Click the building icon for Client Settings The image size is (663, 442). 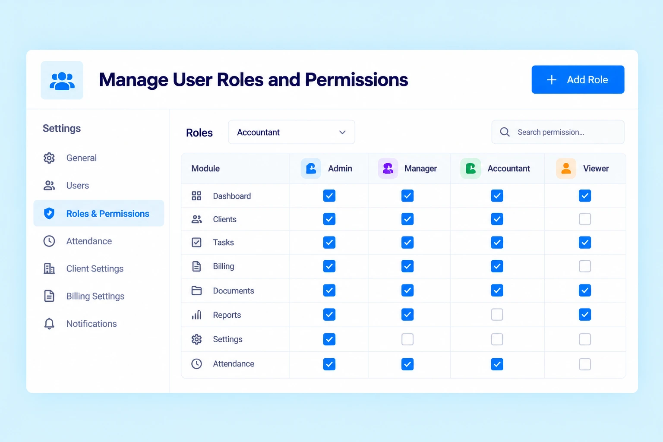coord(49,268)
